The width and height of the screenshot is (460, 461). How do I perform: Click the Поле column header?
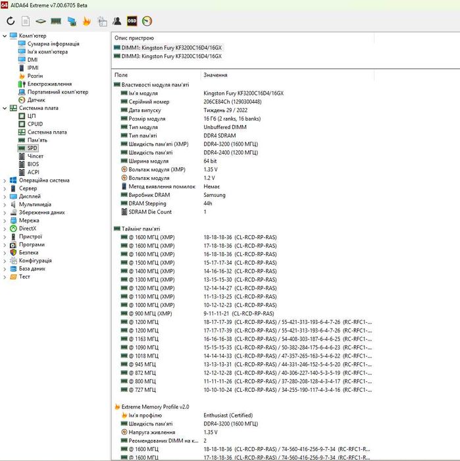(121, 75)
